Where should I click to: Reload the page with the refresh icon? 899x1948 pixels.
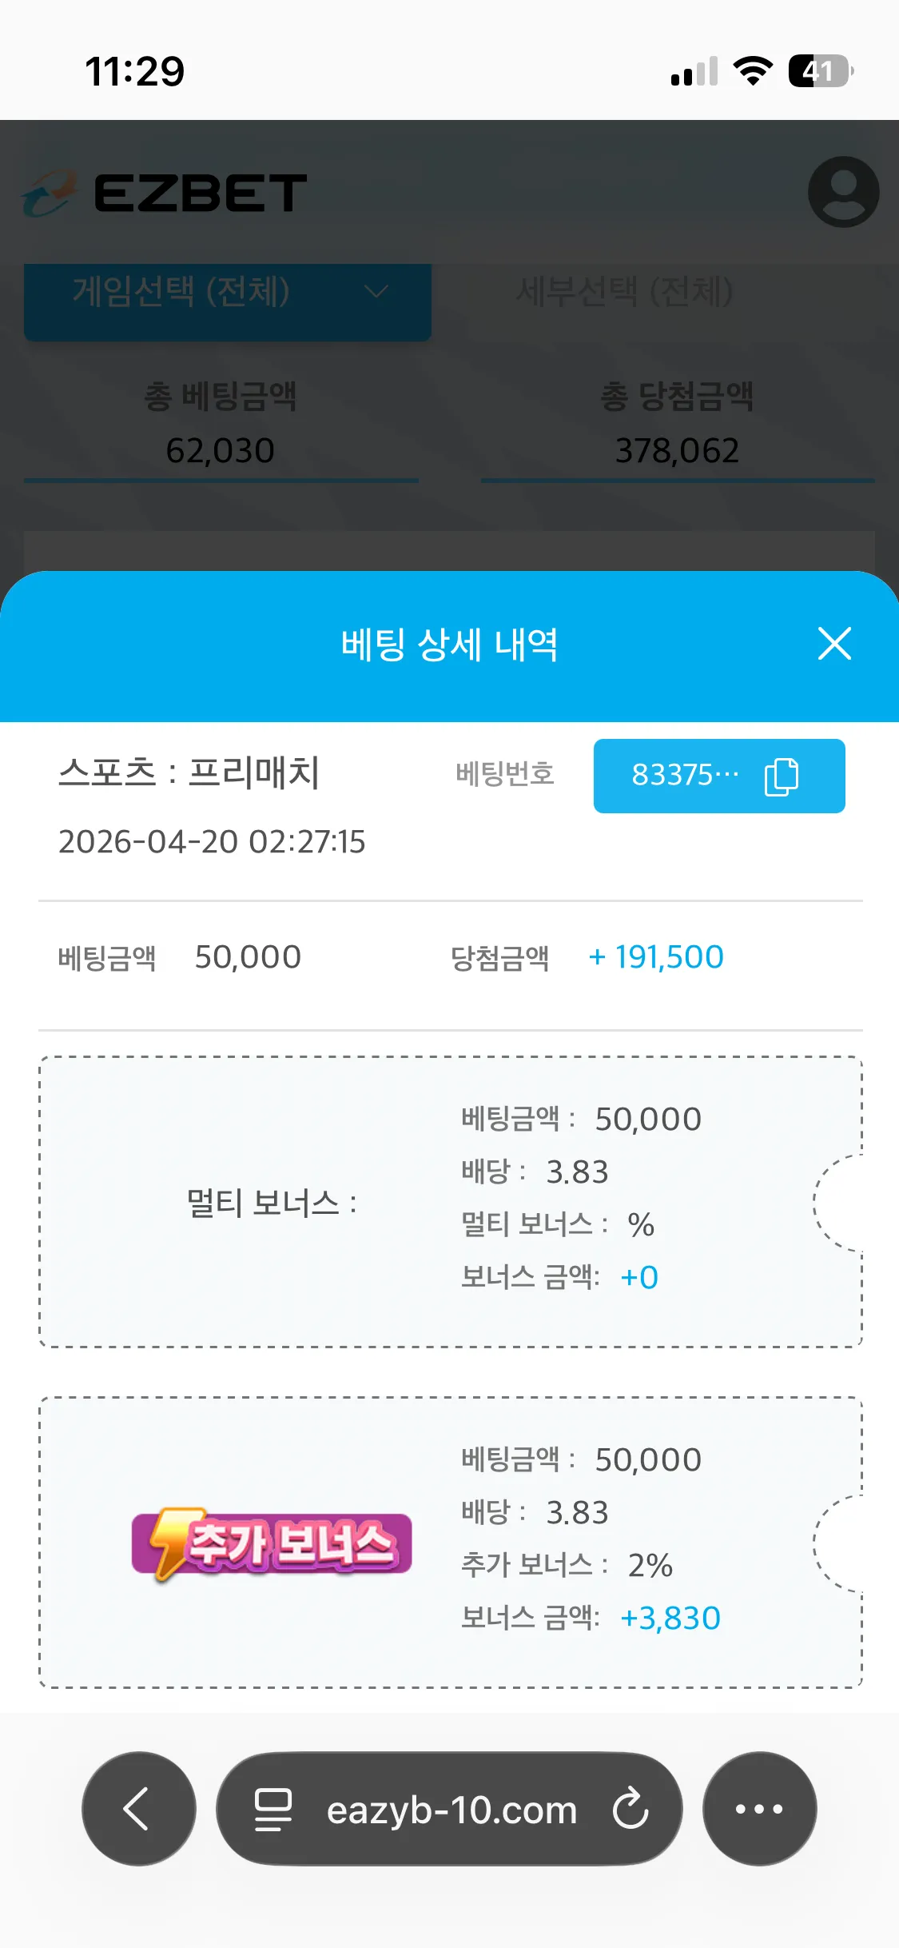(x=630, y=1809)
